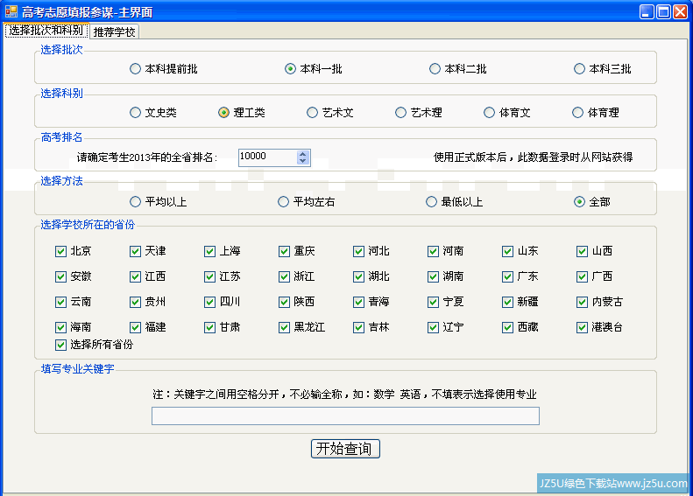
Task: Uncheck the 广东 checkbox
Action: 507,276
